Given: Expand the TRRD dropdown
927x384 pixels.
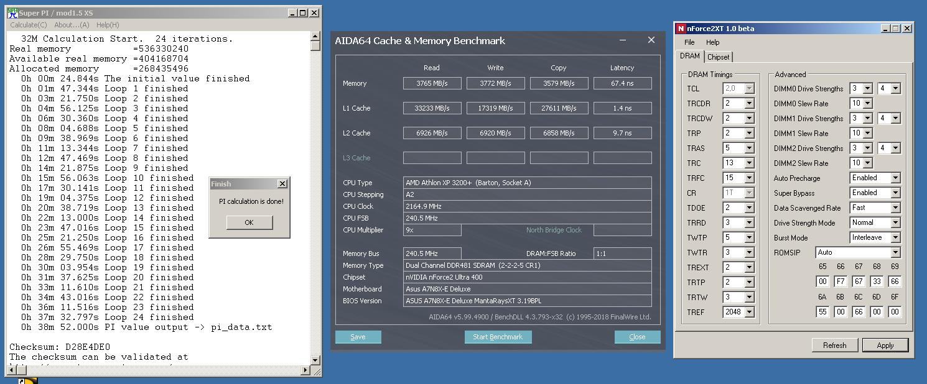Looking at the screenshot, I should click(749, 223).
